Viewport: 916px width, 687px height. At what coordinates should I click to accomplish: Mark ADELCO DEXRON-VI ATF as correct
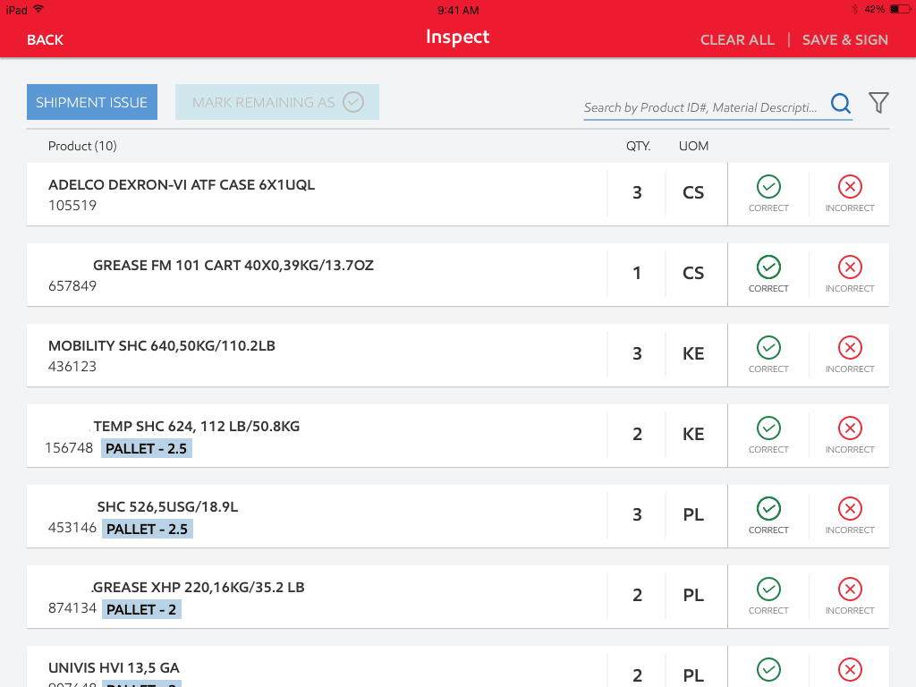click(x=768, y=194)
